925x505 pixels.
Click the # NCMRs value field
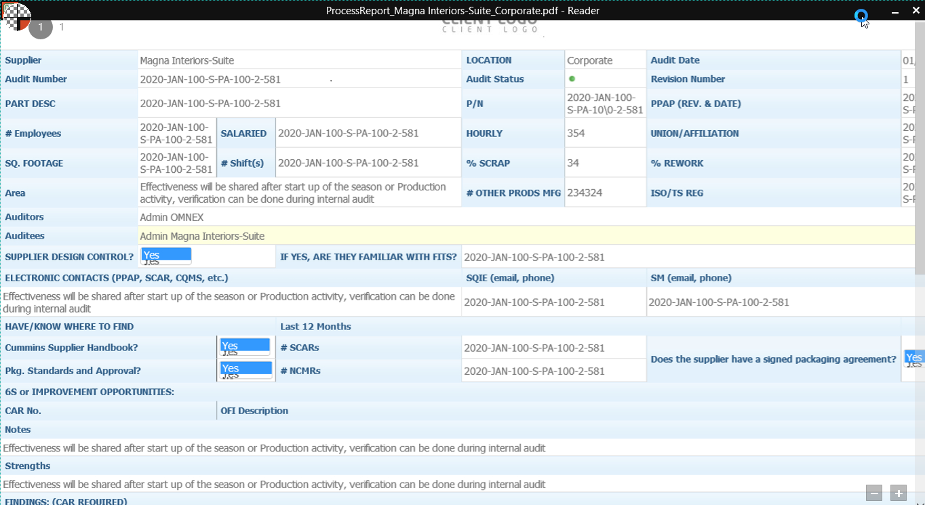coord(554,371)
